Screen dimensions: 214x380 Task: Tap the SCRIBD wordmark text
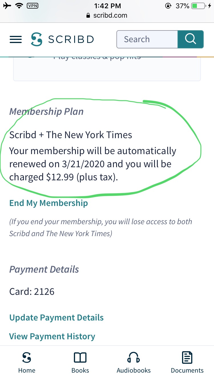click(x=71, y=39)
